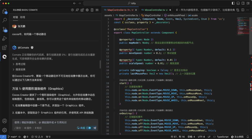The height and width of the screenshot is (139, 252).
Task: Open the Search view in activity bar
Action: pos(4,20)
